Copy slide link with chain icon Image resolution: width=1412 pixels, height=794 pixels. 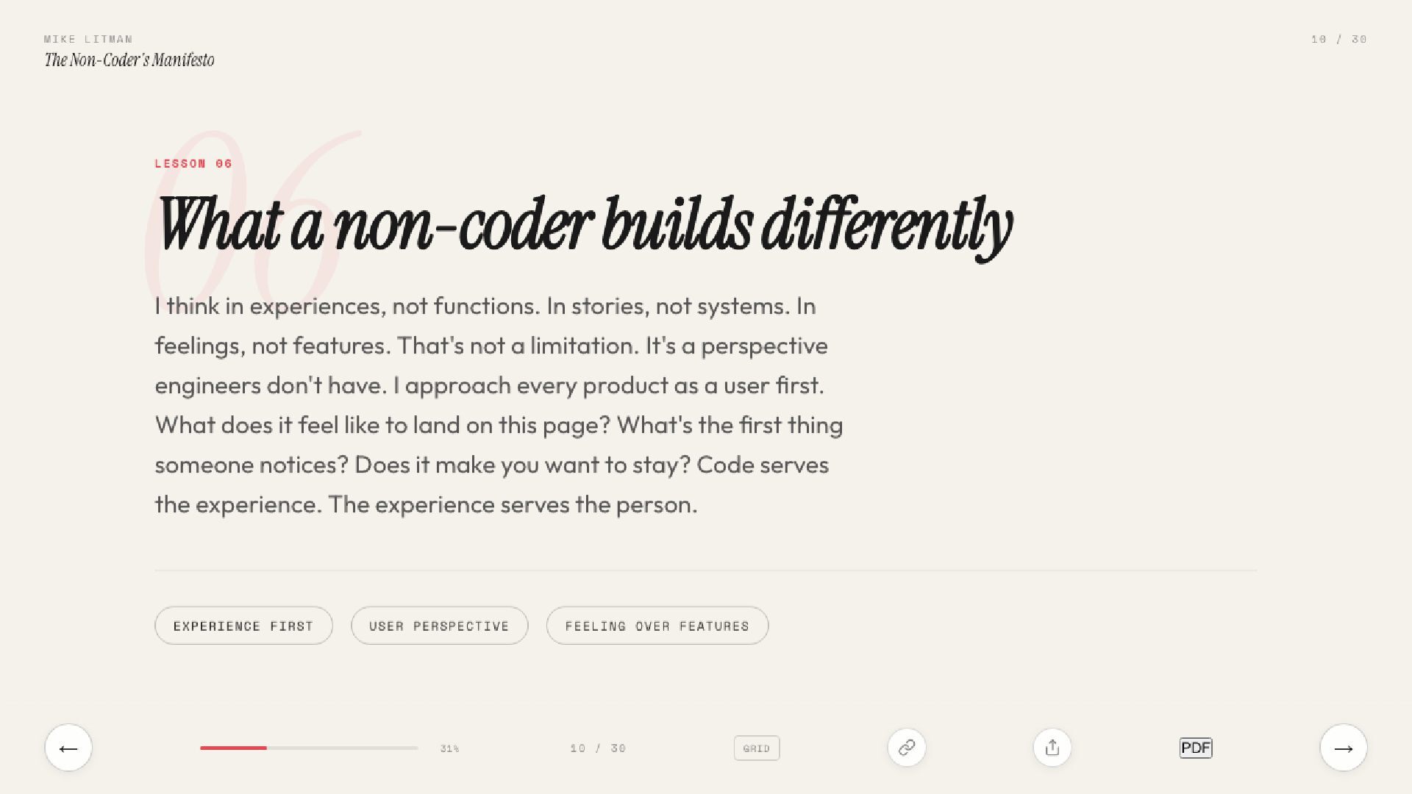pos(906,748)
